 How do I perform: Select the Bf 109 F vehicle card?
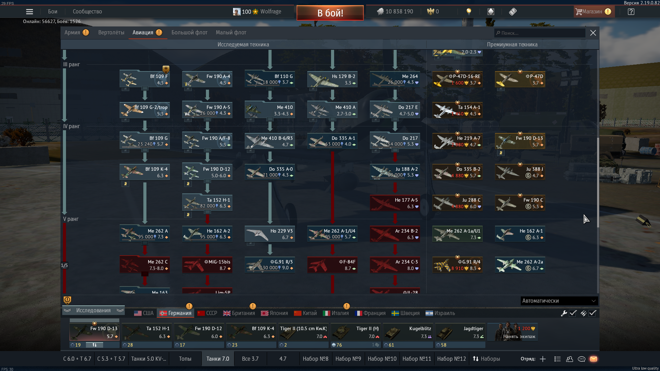point(145,79)
